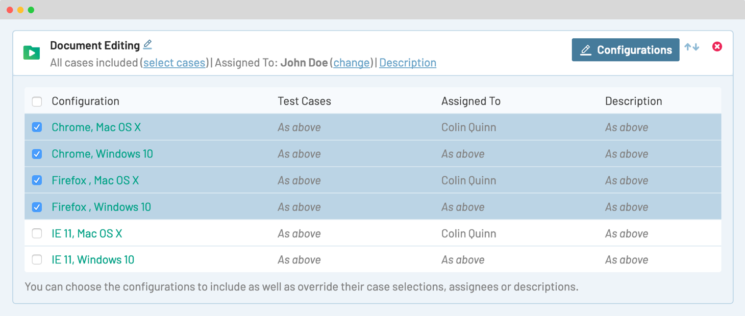Click the IE 11, Windows 10 configuration name

click(x=93, y=260)
